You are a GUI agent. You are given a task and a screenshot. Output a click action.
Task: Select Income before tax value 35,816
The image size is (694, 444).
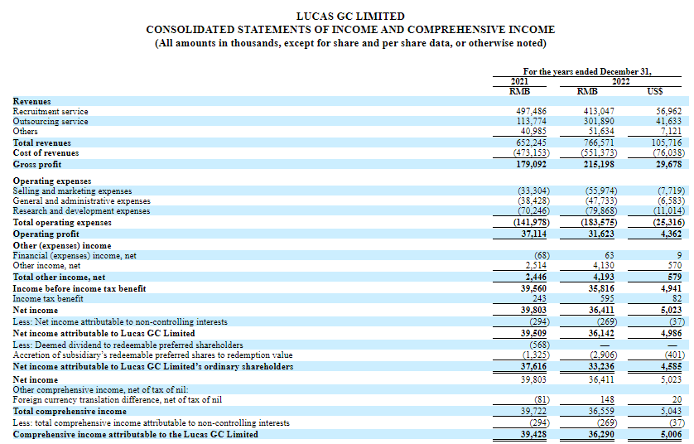pos(601,288)
